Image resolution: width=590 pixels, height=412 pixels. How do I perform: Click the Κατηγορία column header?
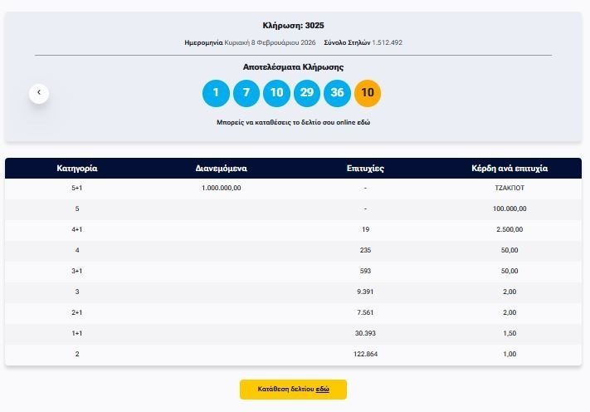[x=77, y=168]
